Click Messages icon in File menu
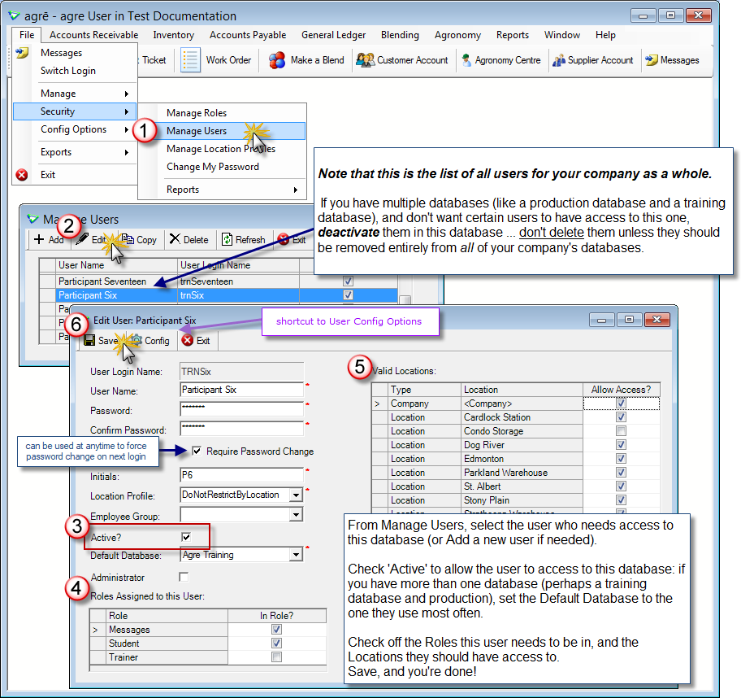This screenshot has width=741, height=698. coord(22,53)
